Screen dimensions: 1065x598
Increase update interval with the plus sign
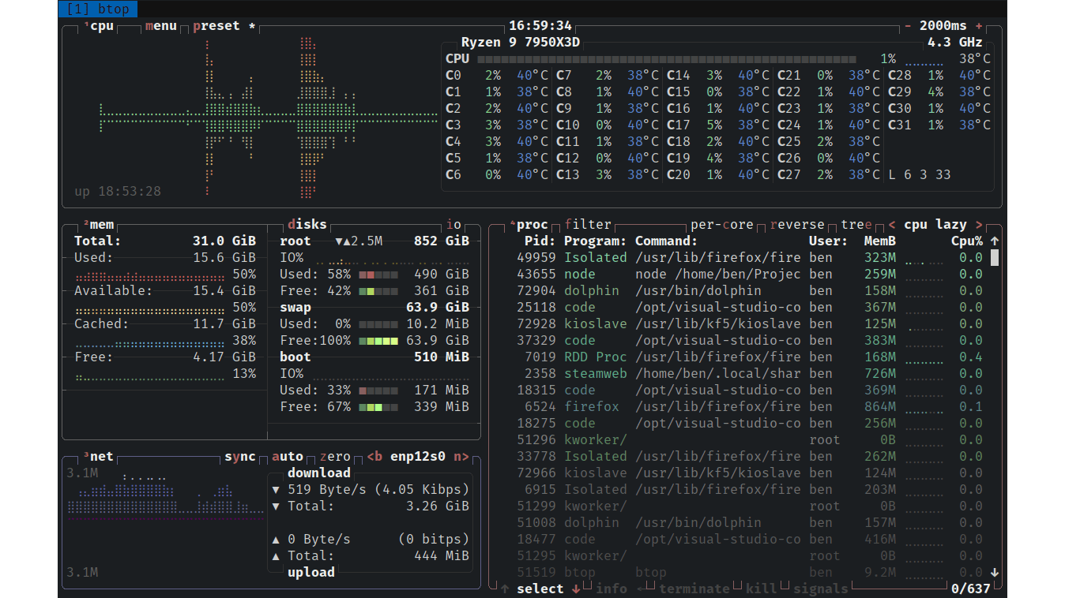pyautogui.click(x=979, y=26)
